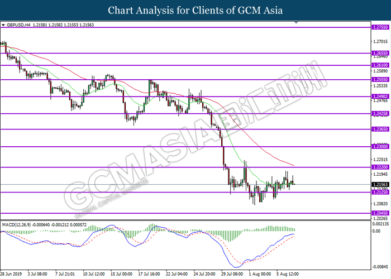Click the current price 1.21563 label
Screen dimensions: 391x279
(x=380, y=185)
